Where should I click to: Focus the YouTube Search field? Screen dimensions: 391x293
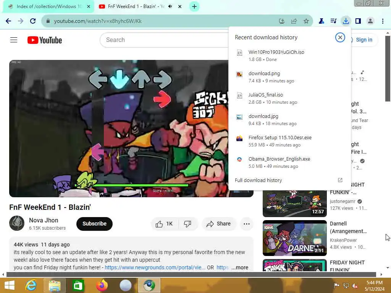[165, 40]
